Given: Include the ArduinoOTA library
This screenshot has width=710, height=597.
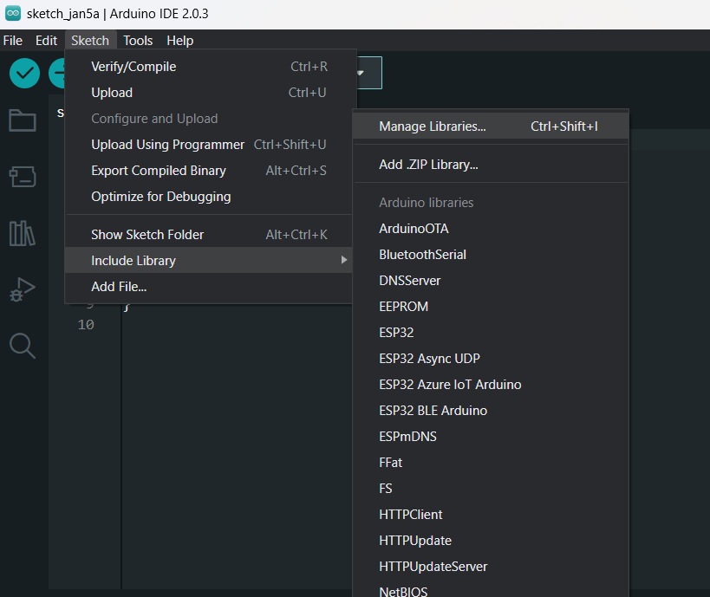Looking at the screenshot, I should 491,229.
